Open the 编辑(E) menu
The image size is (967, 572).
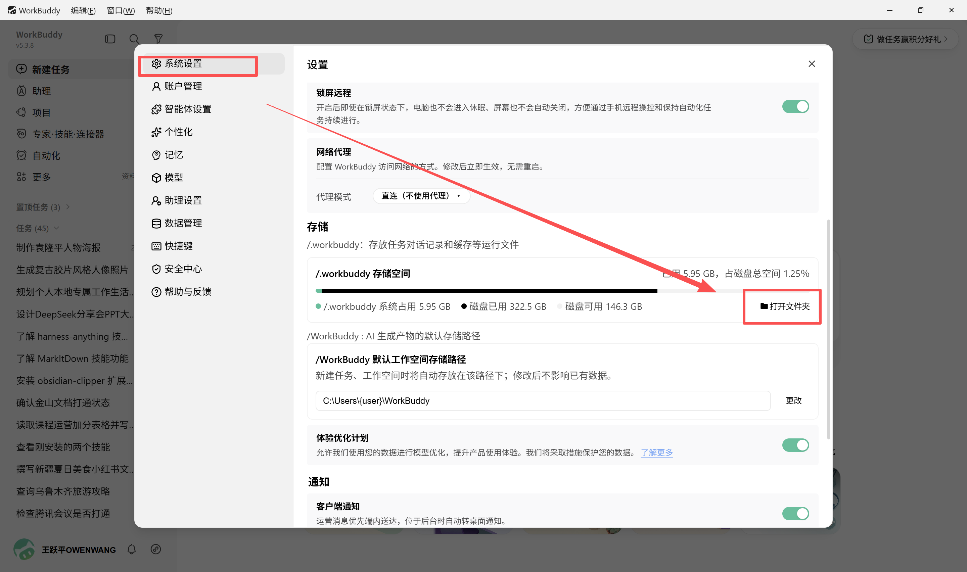coord(83,10)
